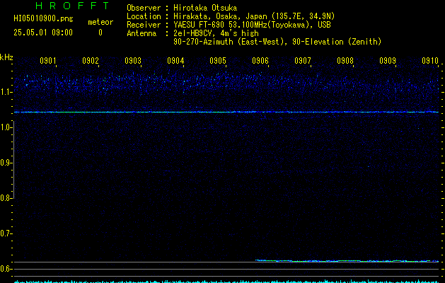Click the Receiver line YAESU FT-690

click(229, 25)
